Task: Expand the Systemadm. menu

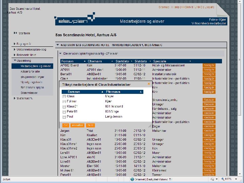Action: point(15,98)
